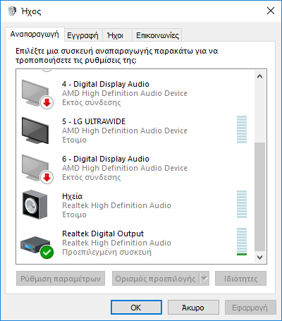Select the '5 - LG ULTRAWIDE' device name
The width and height of the screenshot is (282, 321).
[x=94, y=121]
